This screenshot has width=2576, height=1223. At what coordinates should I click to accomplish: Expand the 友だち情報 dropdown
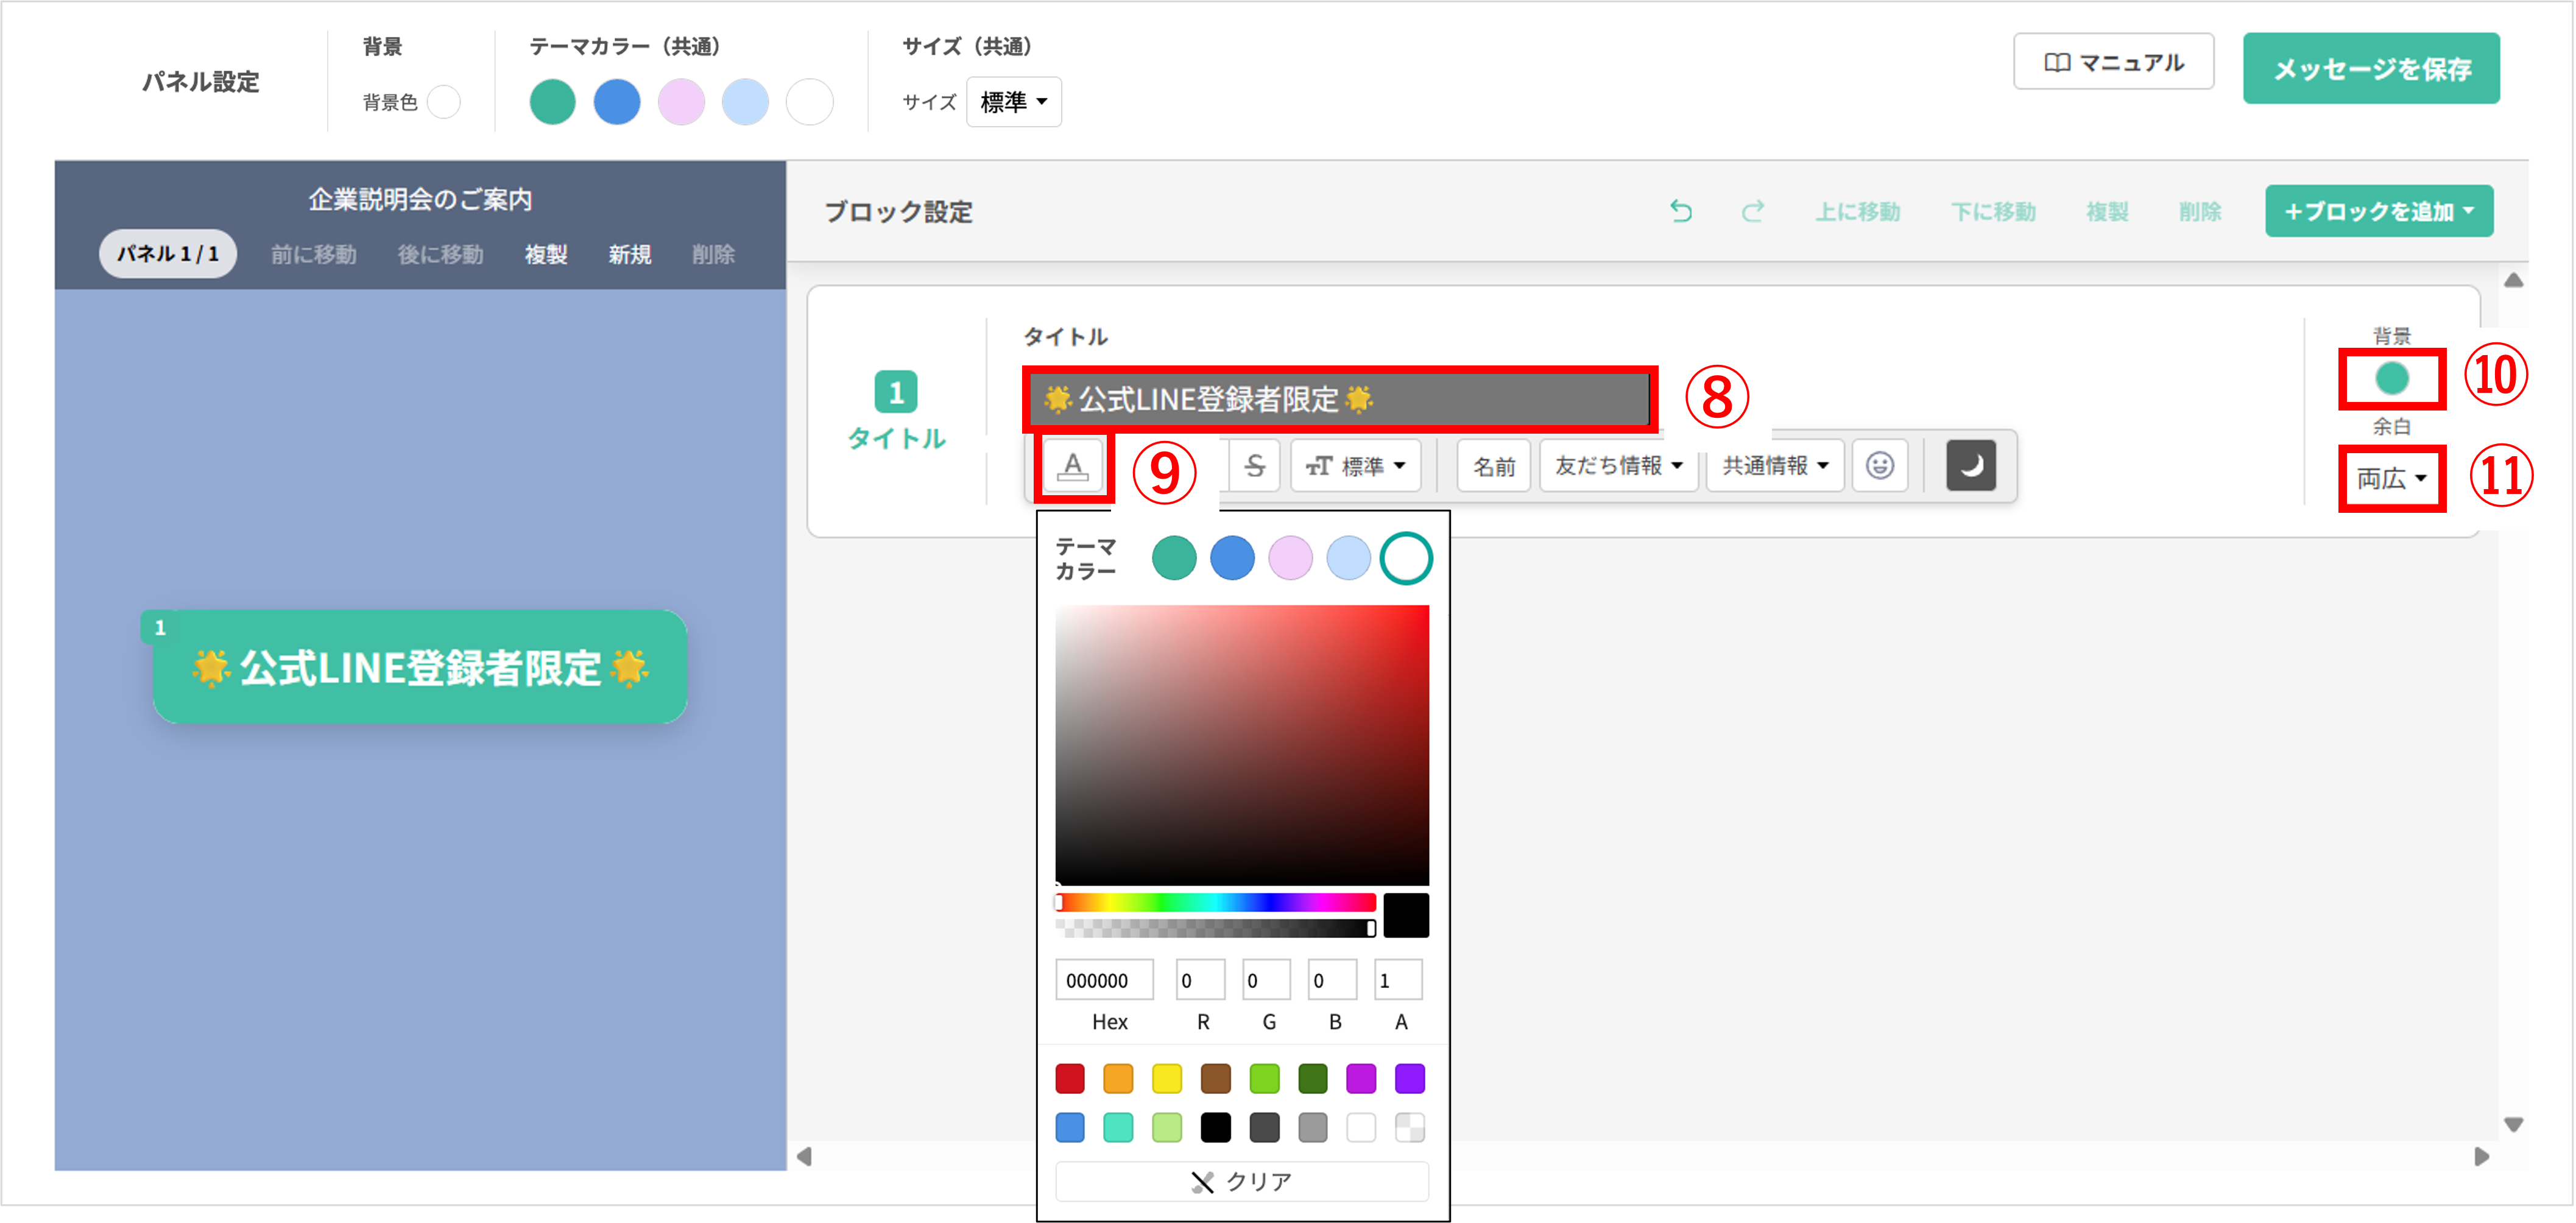click(x=1618, y=466)
